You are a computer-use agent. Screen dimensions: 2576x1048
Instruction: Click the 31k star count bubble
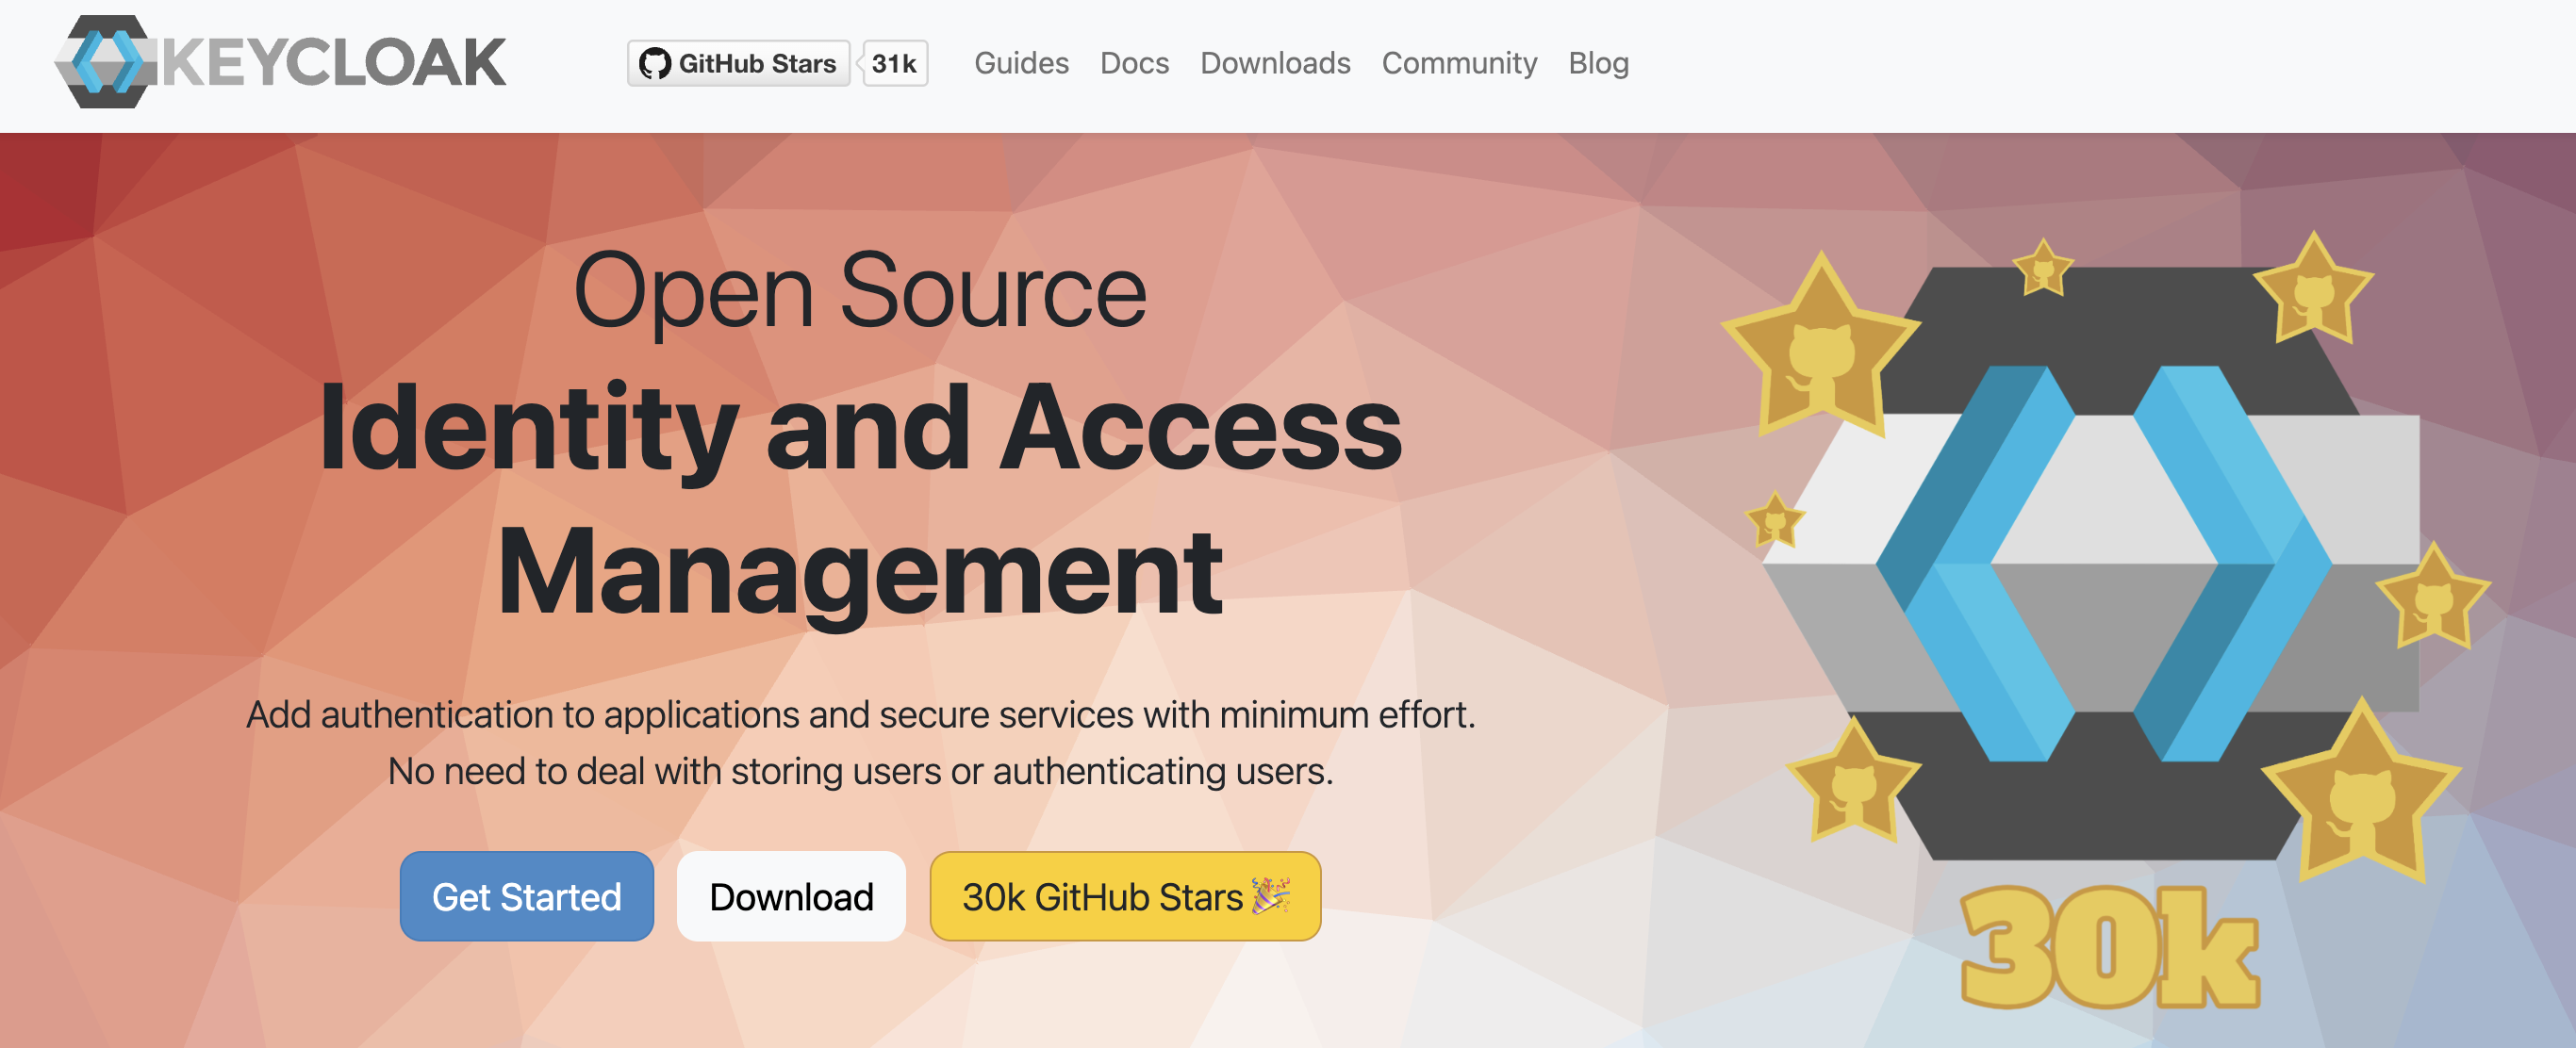coord(894,64)
